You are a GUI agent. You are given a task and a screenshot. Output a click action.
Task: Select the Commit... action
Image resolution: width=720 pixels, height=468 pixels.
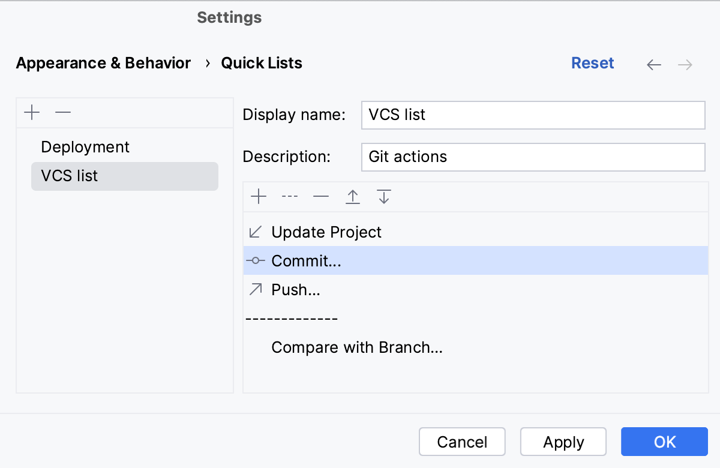306,261
